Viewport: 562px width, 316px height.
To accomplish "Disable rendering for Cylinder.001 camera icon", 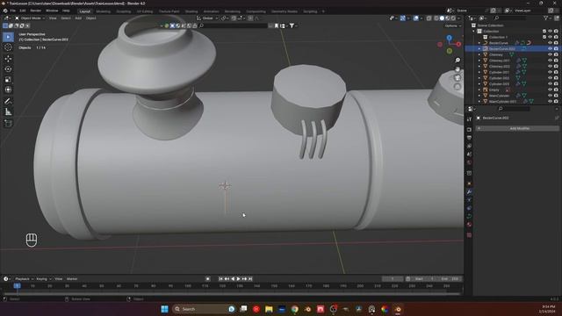I will (556, 72).
